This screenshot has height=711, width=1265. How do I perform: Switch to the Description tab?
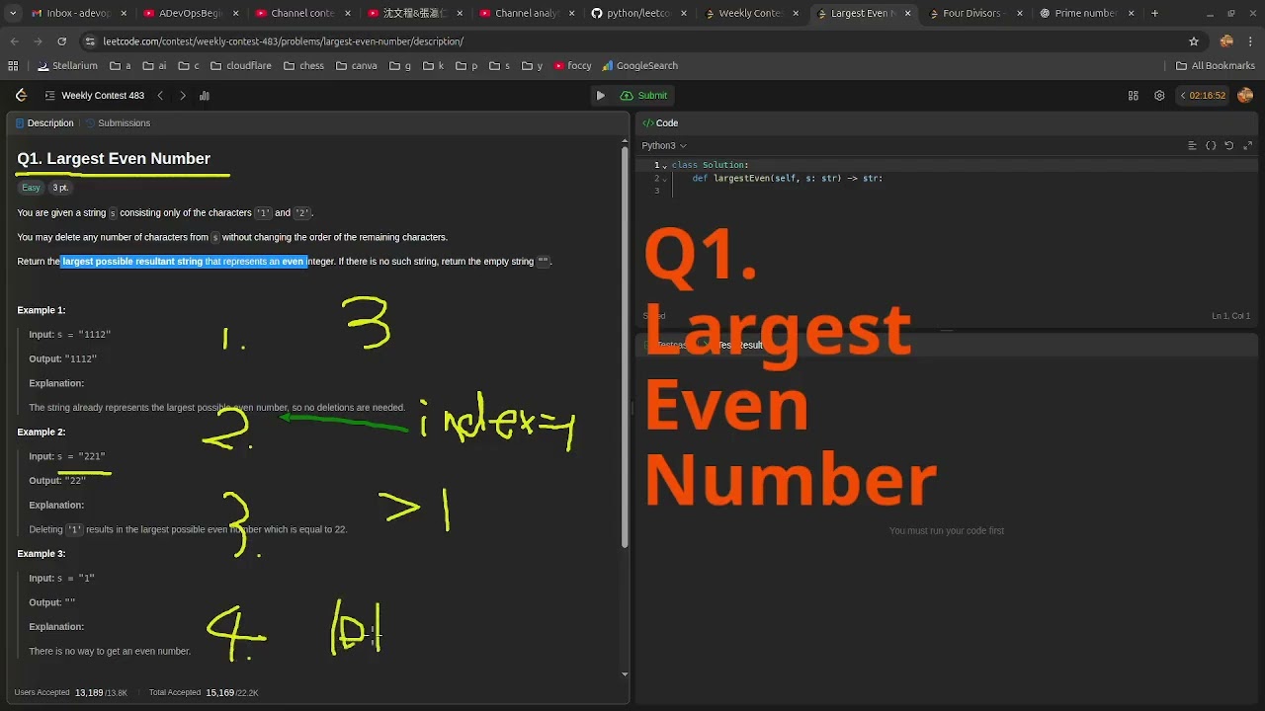pyautogui.click(x=44, y=123)
